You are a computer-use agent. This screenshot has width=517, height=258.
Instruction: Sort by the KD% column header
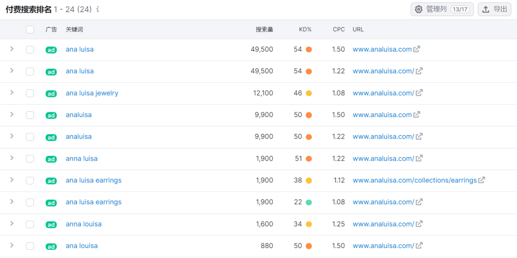click(x=305, y=30)
